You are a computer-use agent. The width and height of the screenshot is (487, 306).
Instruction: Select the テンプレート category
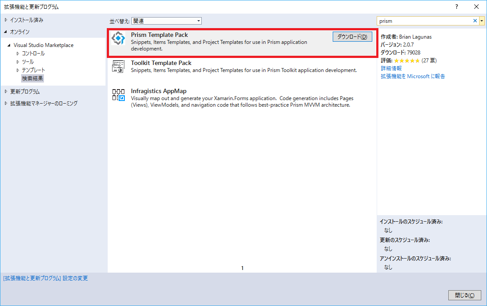coord(33,70)
